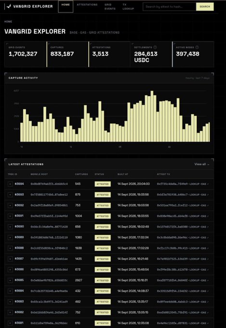Screen dimensions: 226x328
Task: Open tree ID #3684 link
Action: (x=19, y=291)
